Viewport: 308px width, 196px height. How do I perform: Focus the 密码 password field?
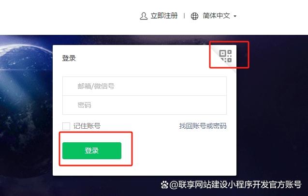click(145, 105)
